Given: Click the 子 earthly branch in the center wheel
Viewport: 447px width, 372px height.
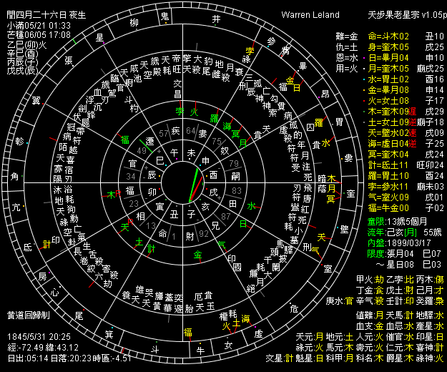Looking at the screenshot, I should pyautogui.click(x=191, y=213).
